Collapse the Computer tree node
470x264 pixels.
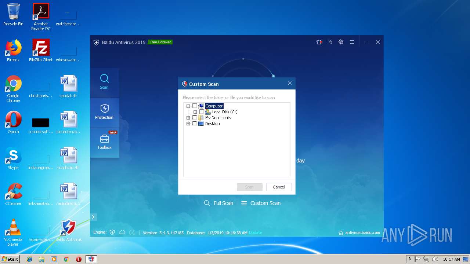pyautogui.click(x=188, y=106)
